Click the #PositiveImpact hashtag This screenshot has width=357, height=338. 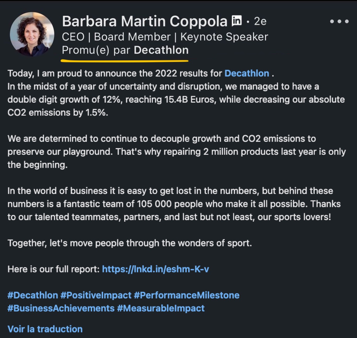96,295
